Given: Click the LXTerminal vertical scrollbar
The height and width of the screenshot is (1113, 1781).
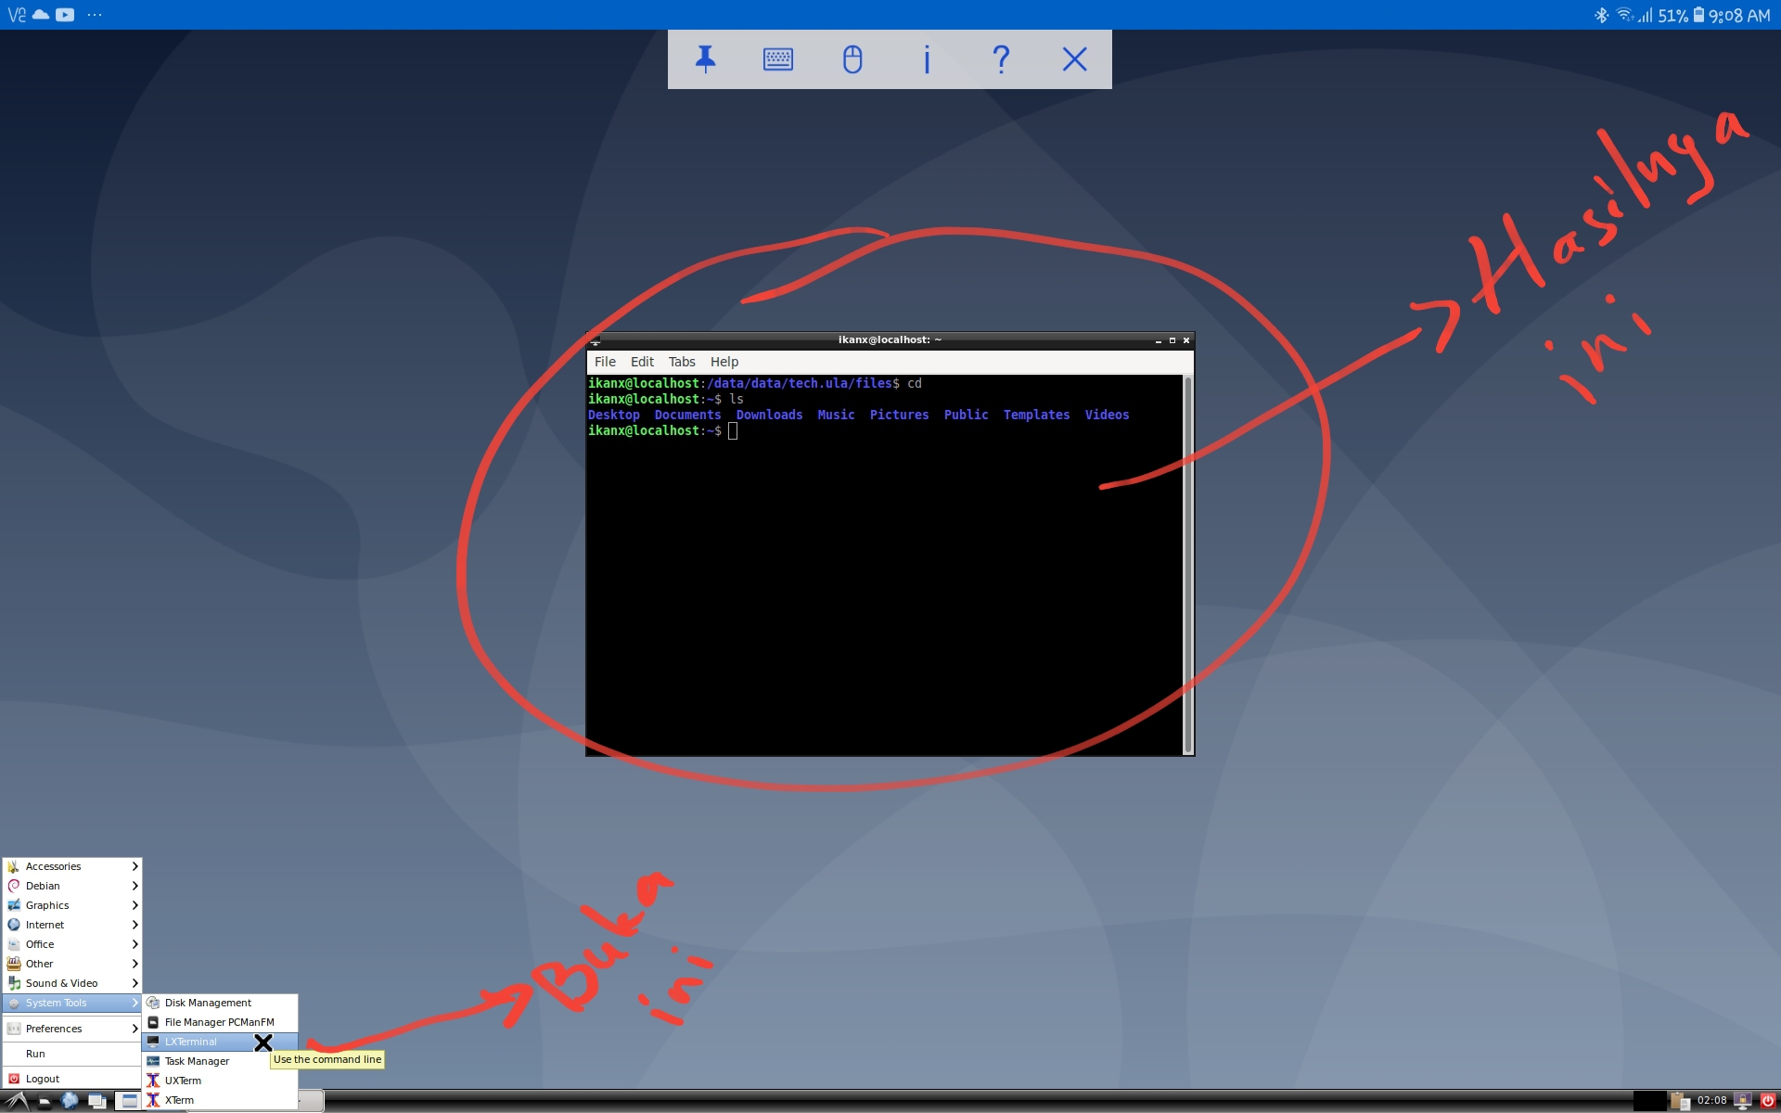Looking at the screenshot, I should 1187,565.
